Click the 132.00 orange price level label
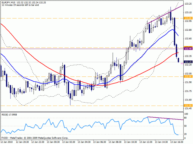The height and width of the screenshot is (144, 193). [x=188, y=76]
